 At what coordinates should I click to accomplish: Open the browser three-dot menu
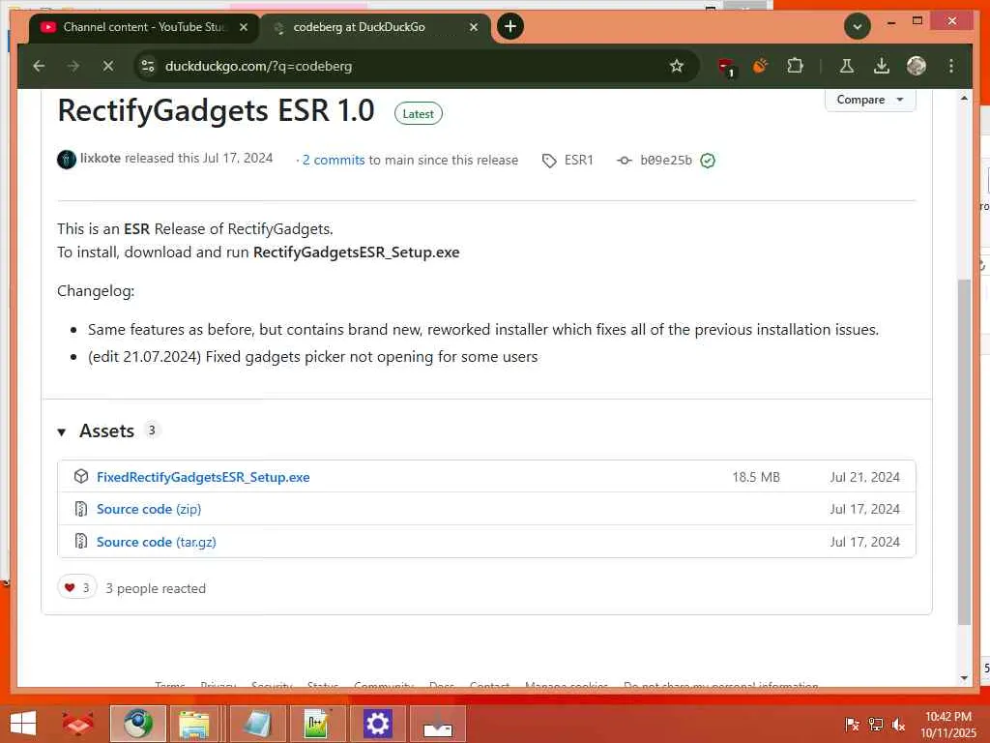point(951,66)
